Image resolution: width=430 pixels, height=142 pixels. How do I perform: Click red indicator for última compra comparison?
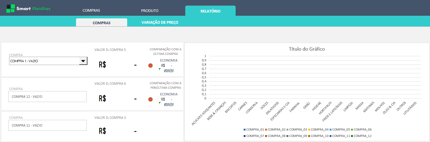(150, 66)
